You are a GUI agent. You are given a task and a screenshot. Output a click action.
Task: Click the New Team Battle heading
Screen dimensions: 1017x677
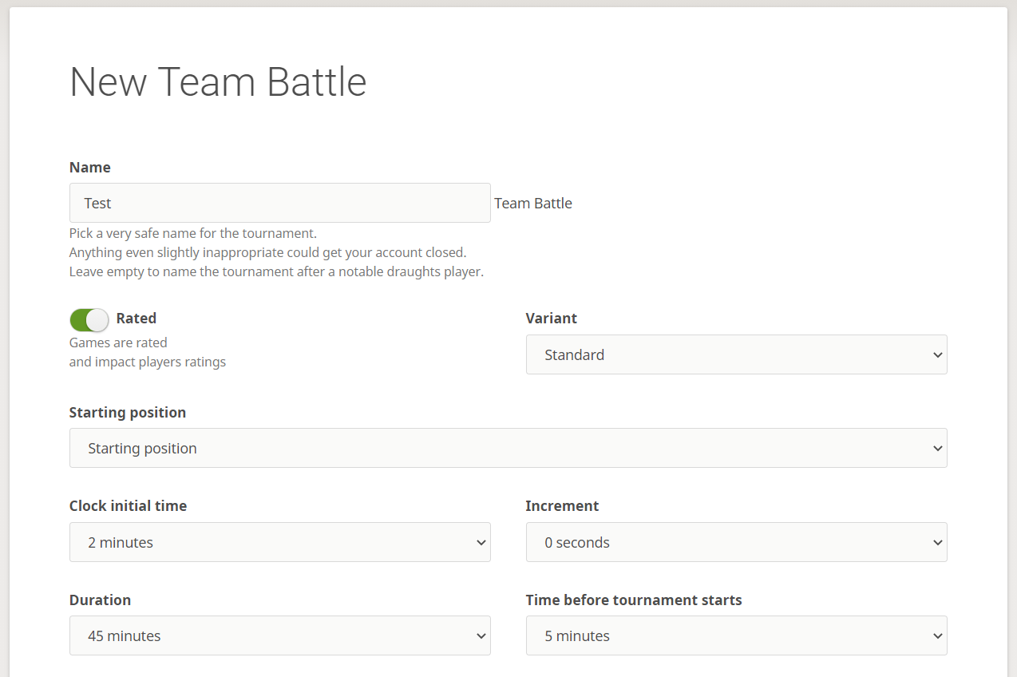pos(218,82)
